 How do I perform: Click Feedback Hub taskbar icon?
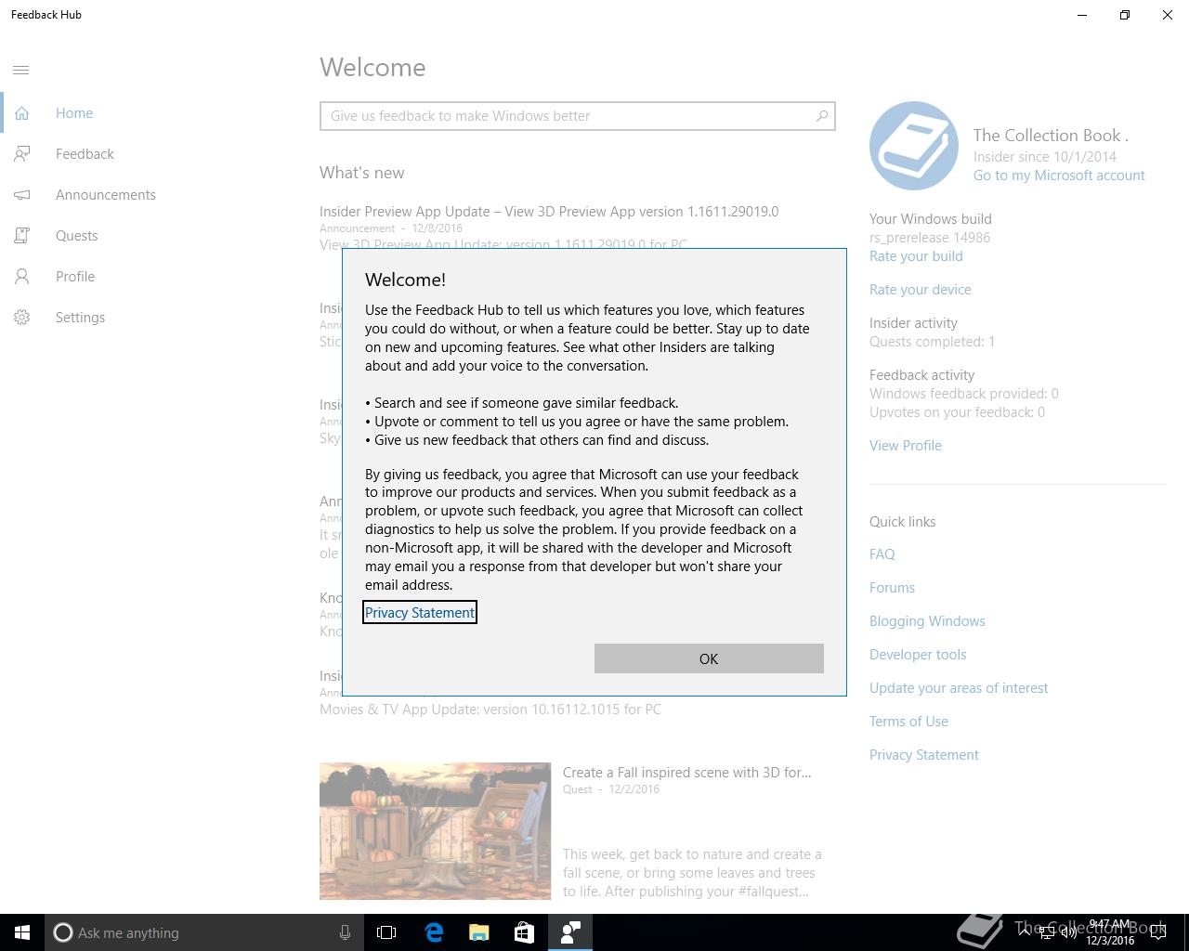pyautogui.click(x=569, y=932)
